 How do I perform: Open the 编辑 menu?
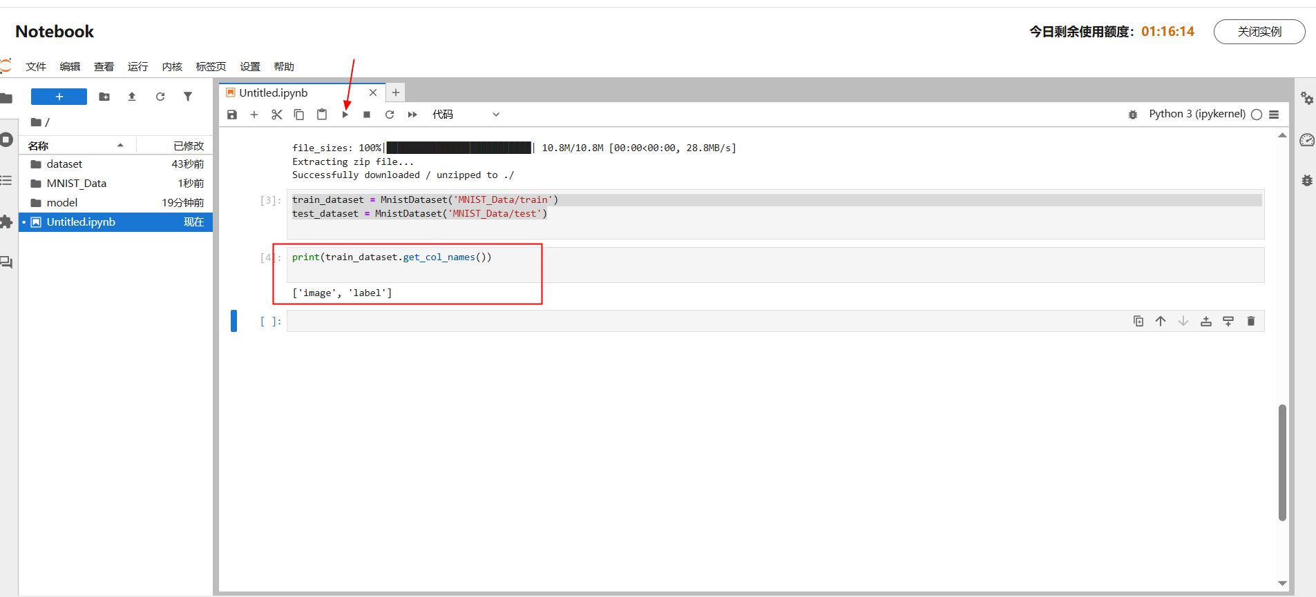[70, 66]
